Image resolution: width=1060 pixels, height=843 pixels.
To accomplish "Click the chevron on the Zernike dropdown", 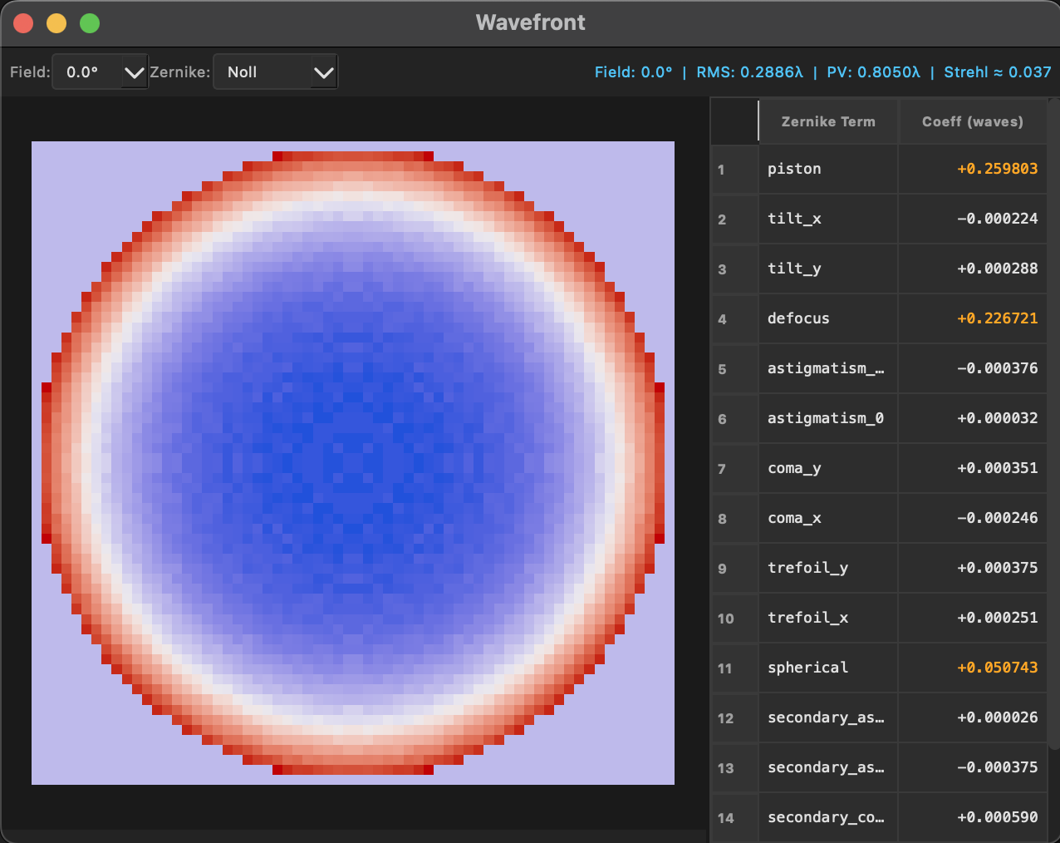I will [x=324, y=71].
